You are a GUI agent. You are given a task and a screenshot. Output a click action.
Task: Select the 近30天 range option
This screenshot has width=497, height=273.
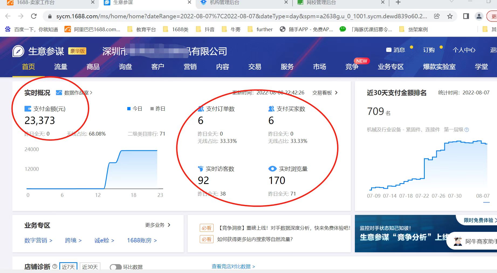pos(90,267)
